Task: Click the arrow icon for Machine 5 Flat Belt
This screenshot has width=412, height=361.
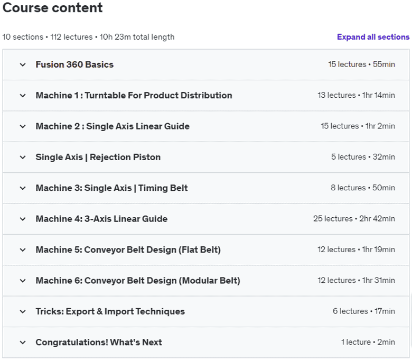Action: 22,249
